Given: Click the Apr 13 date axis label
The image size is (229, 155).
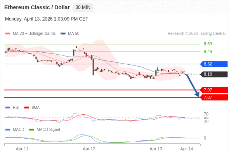Looking at the screenshot, I should [156, 149].
